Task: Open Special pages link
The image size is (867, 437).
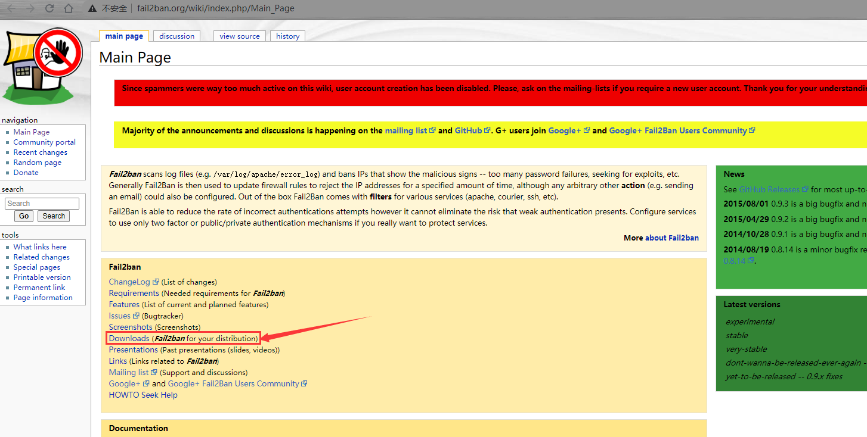Action: (37, 267)
